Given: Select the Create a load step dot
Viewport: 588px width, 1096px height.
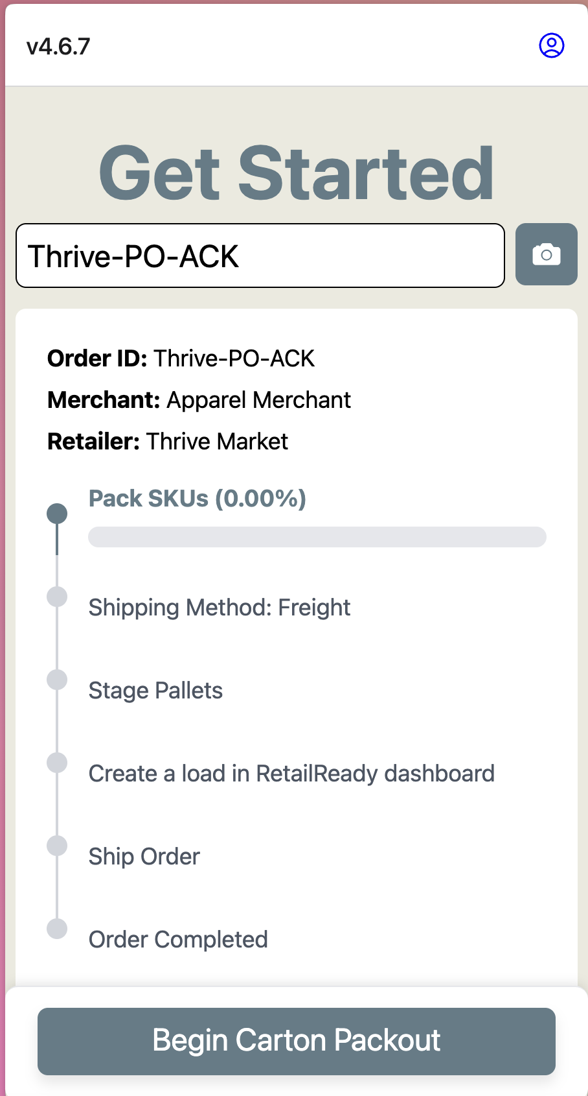Looking at the screenshot, I should pos(57,763).
